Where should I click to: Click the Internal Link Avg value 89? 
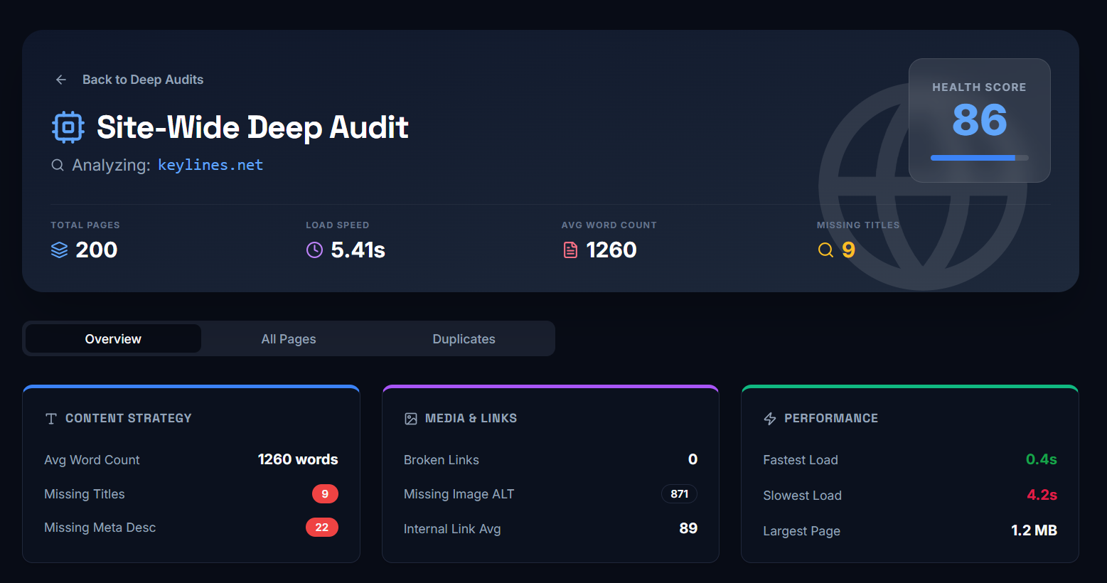(688, 528)
